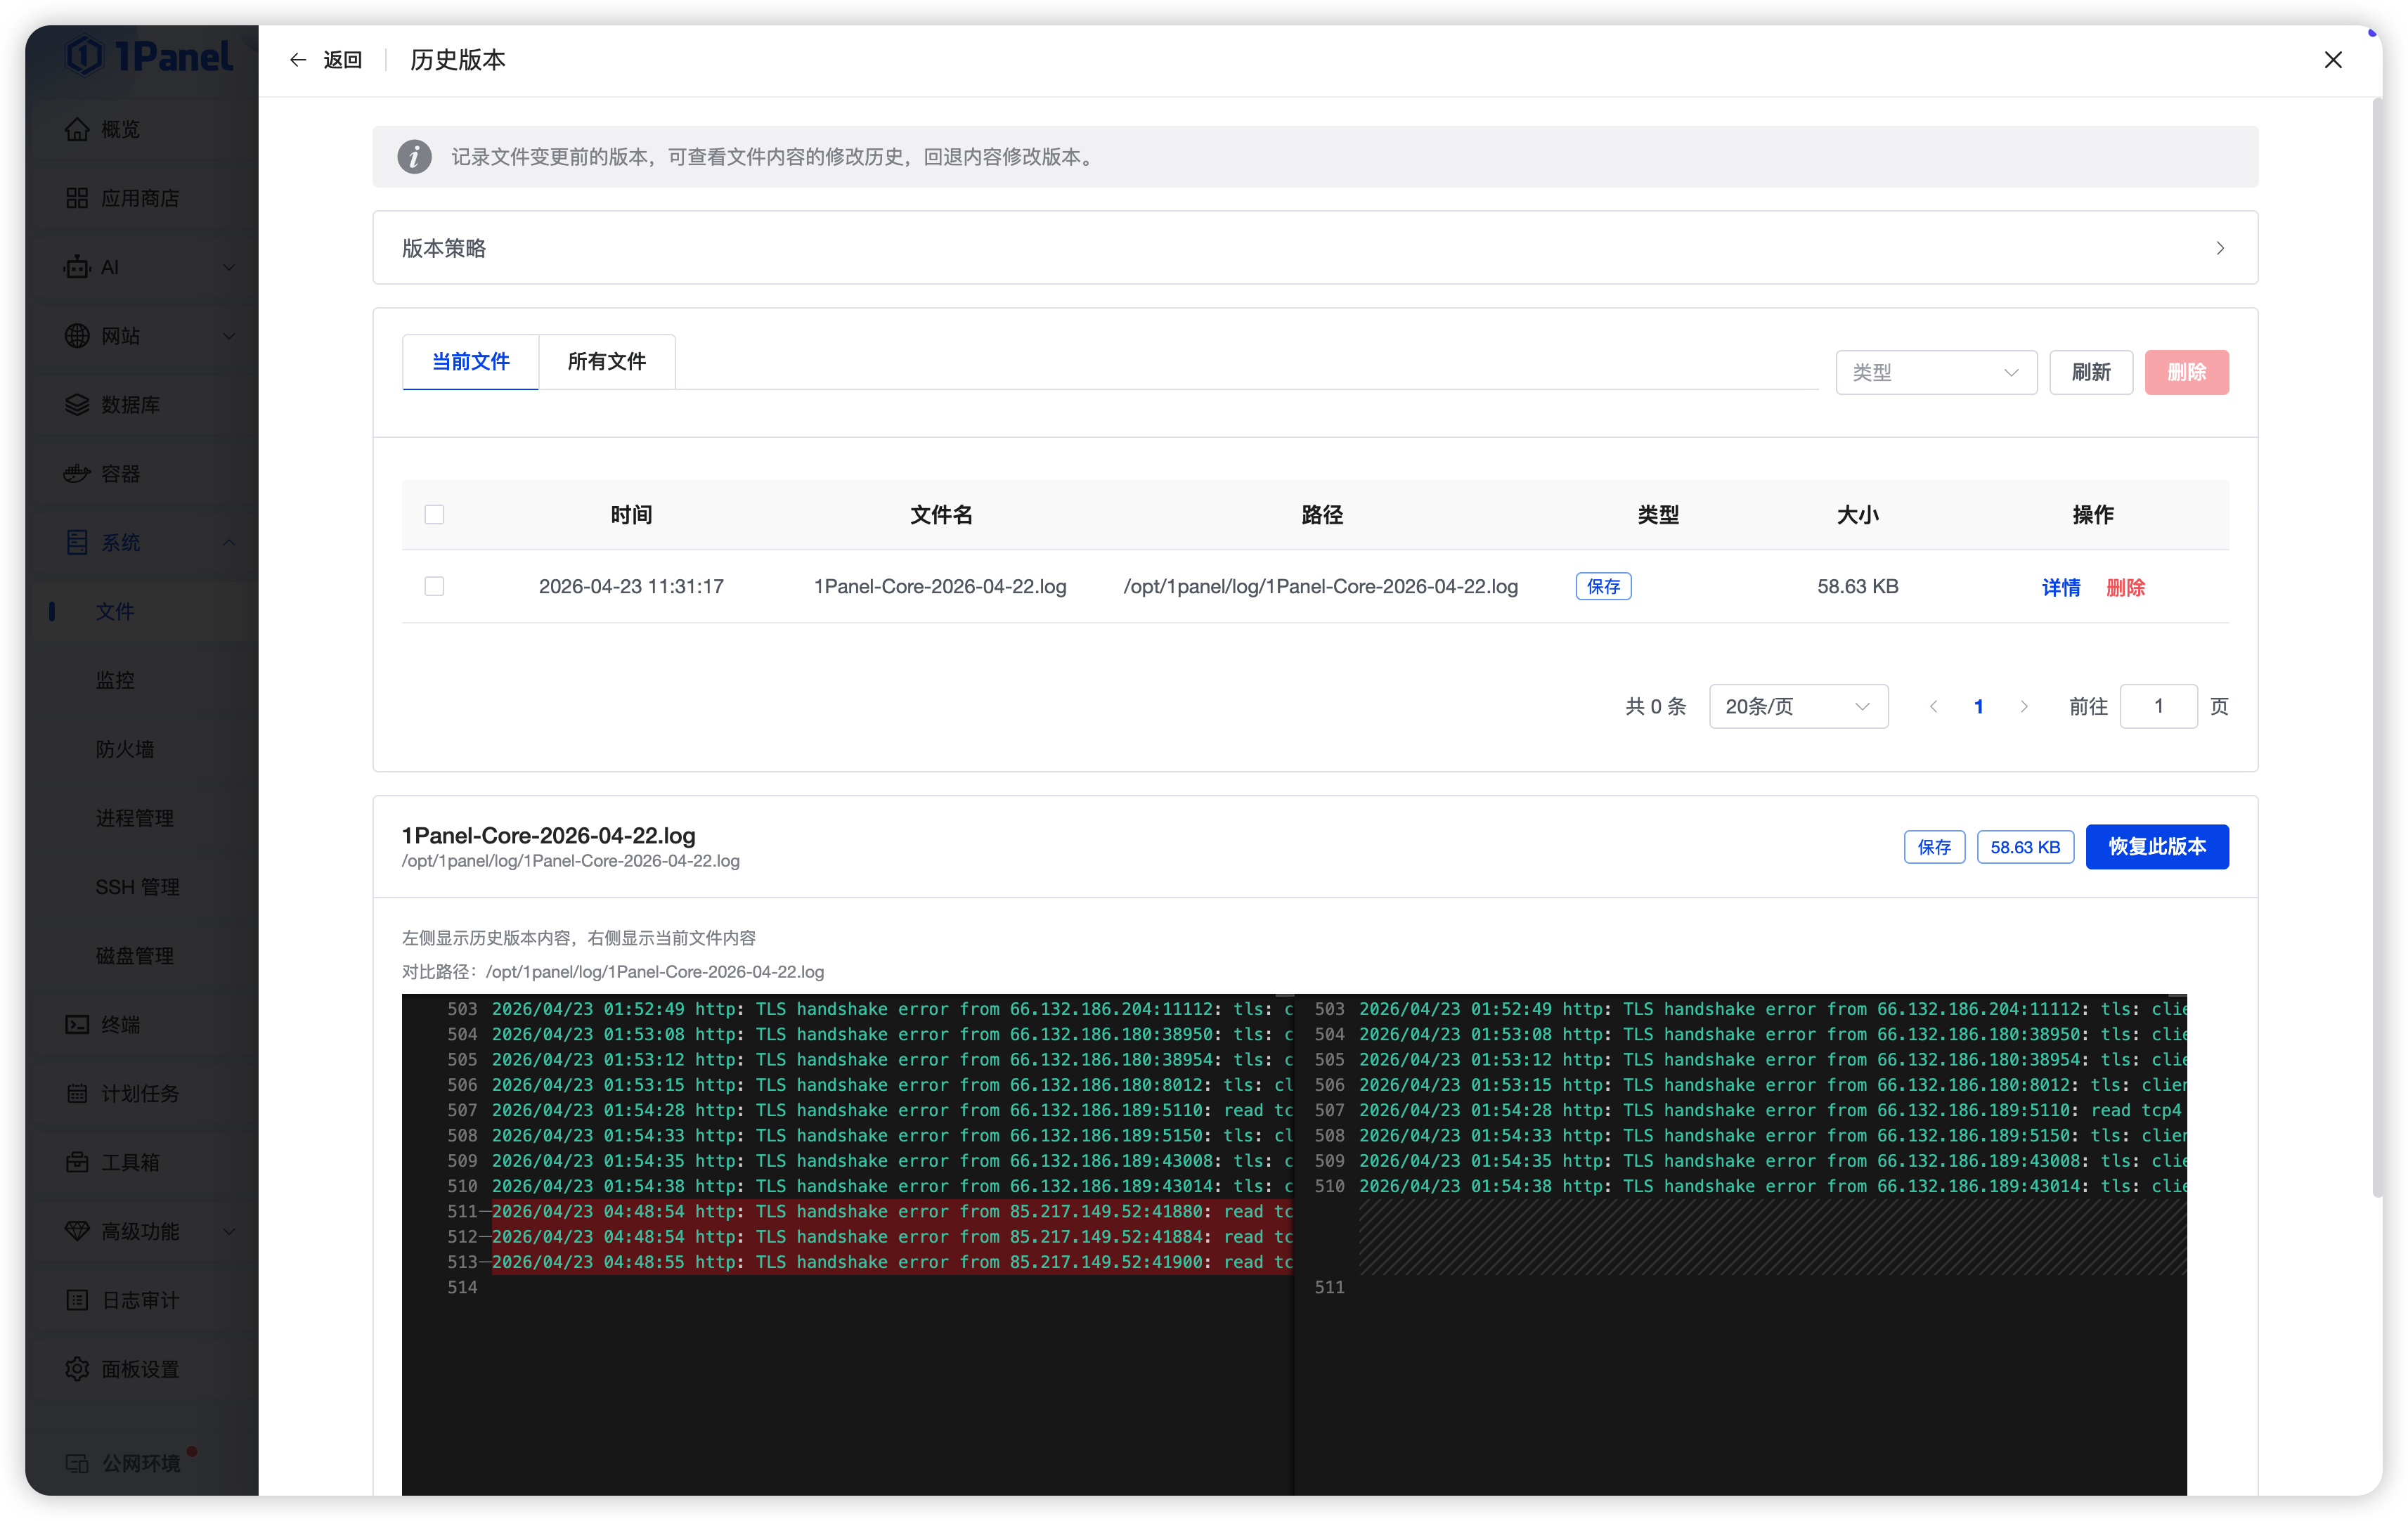Click the 面板设置 gear icon

click(77, 1369)
